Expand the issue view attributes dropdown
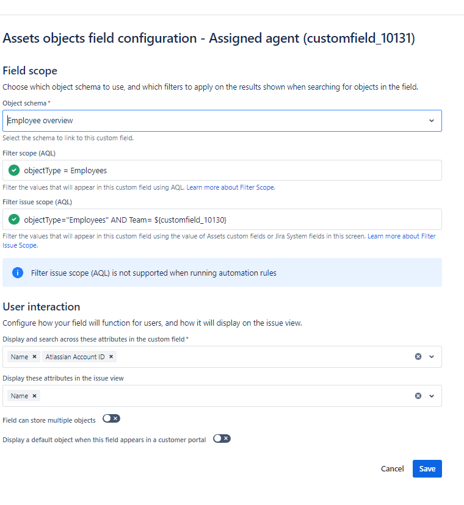 tap(432, 395)
